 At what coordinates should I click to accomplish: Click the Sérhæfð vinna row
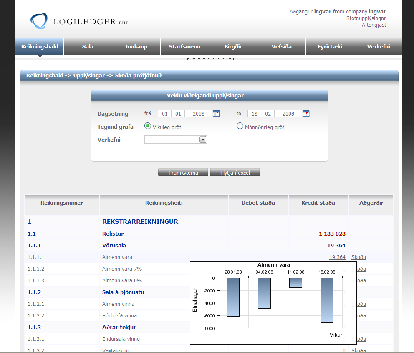[119, 316]
